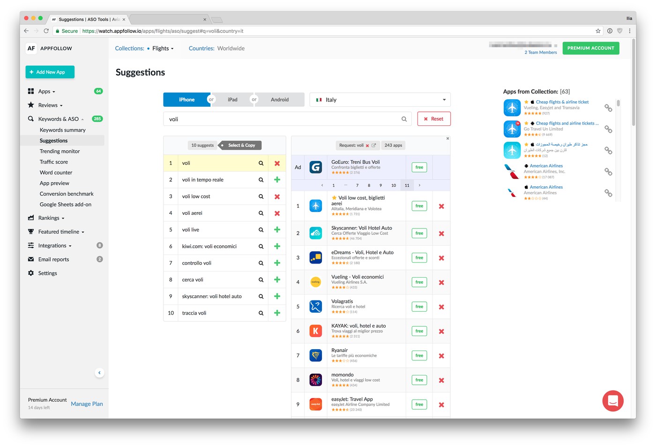Click the search magnifier in the voli field

click(x=404, y=119)
